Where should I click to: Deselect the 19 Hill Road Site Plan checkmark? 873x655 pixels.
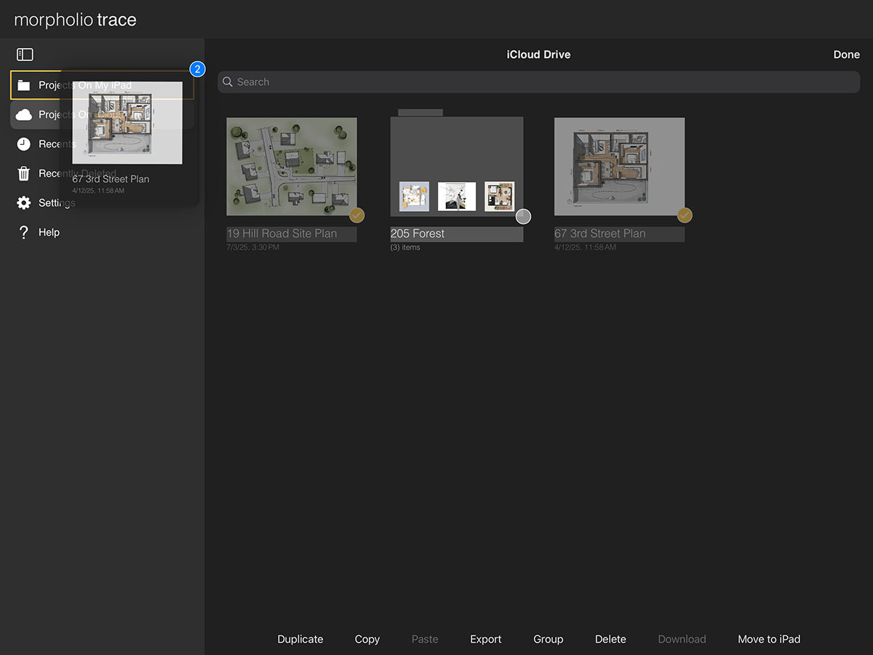(356, 215)
